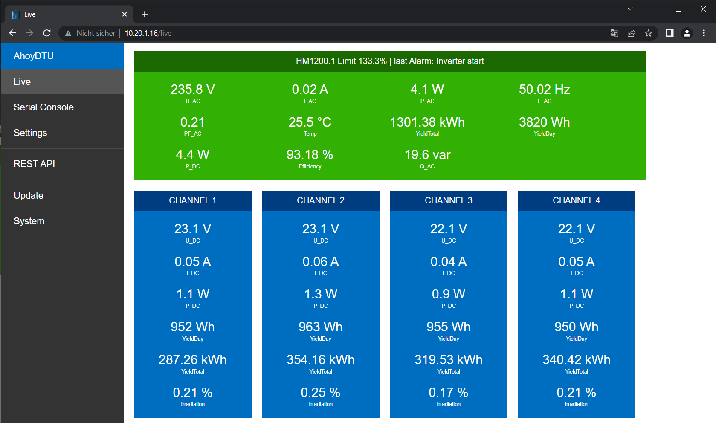The height and width of the screenshot is (423, 716).
Task: Click the share page icon
Action: pyautogui.click(x=632, y=33)
